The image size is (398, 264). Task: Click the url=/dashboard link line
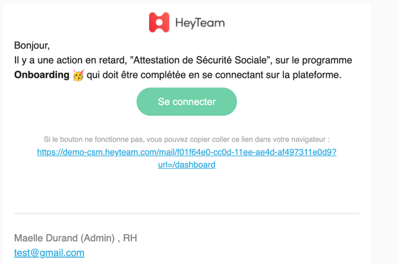pyautogui.click(x=187, y=165)
